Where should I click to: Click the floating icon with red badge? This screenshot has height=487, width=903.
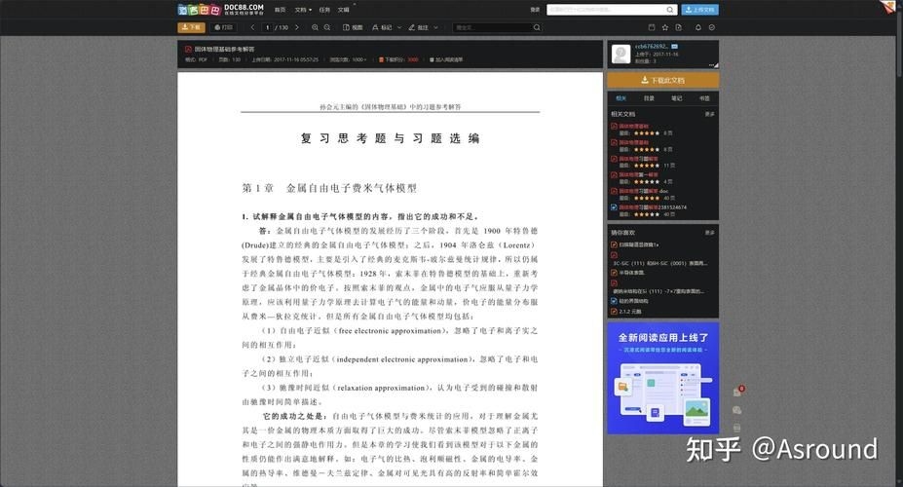[x=737, y=392]
